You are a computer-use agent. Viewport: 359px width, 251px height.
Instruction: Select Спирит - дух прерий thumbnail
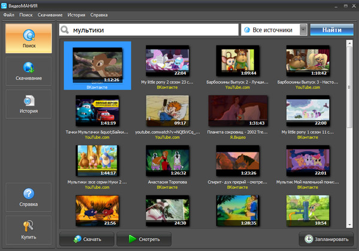(x=238, y=161)
